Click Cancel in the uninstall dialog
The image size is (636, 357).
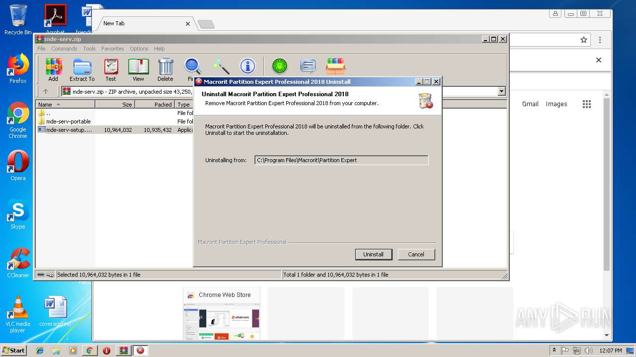click(x=416, y=254)
